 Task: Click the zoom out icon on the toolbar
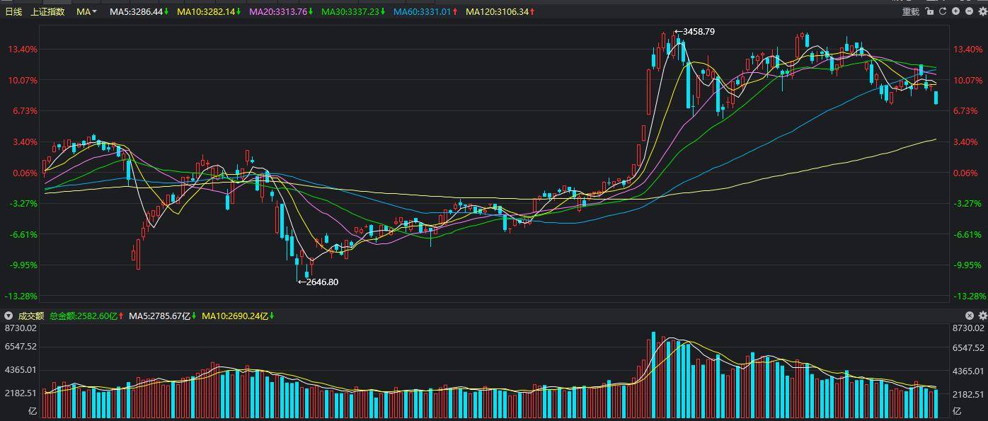[968, 11]
